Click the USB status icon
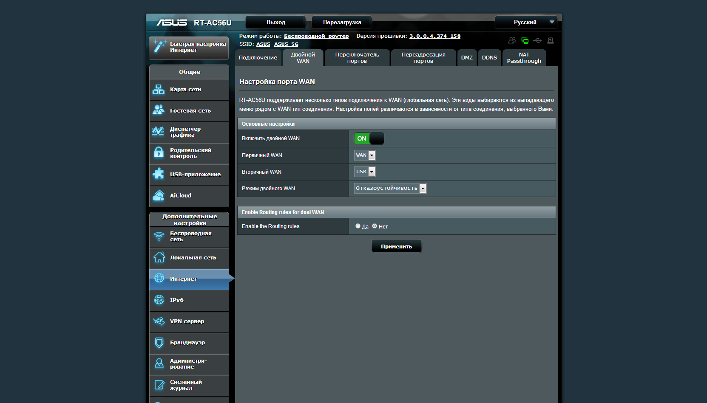The image size is (707, 403). (537, 40)
